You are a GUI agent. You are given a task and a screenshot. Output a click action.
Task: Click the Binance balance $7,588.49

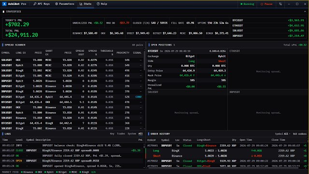(90, 33)
